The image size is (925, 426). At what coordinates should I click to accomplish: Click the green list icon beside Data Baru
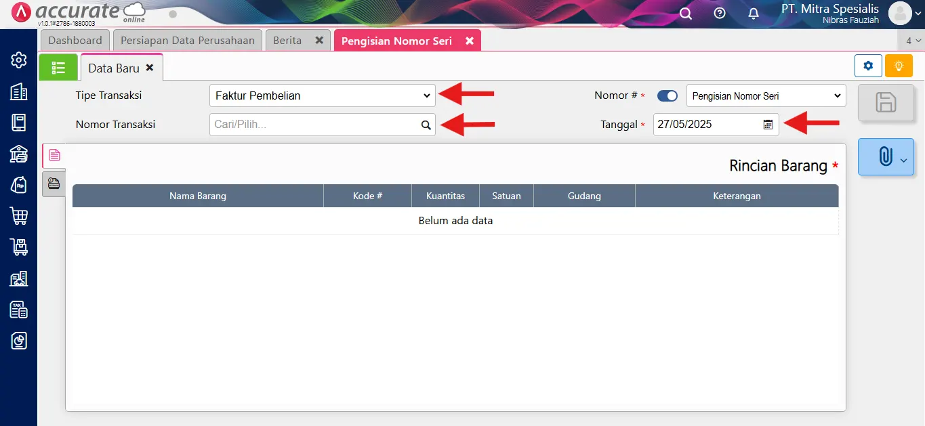pyautogui.click(x=58, y=67)
